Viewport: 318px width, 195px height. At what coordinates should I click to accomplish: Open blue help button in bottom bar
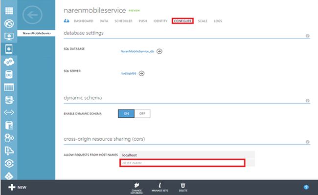pyautogui.click(x=306, y=187)
